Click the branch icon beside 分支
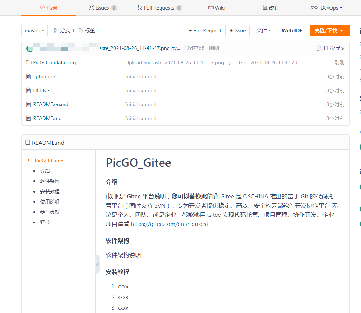Image resolution: width=361 pixels, height=313 pixels. click(56, 30)
